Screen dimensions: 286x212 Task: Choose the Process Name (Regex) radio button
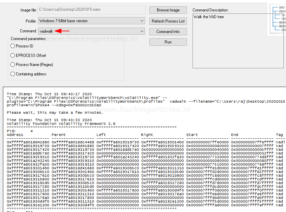click(x=13, y=65)
